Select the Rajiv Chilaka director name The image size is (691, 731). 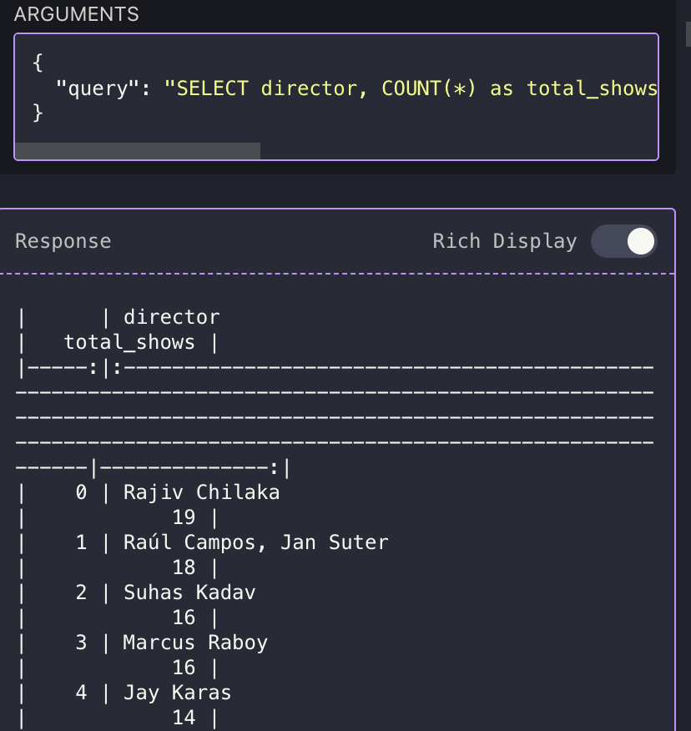[201, 492]
